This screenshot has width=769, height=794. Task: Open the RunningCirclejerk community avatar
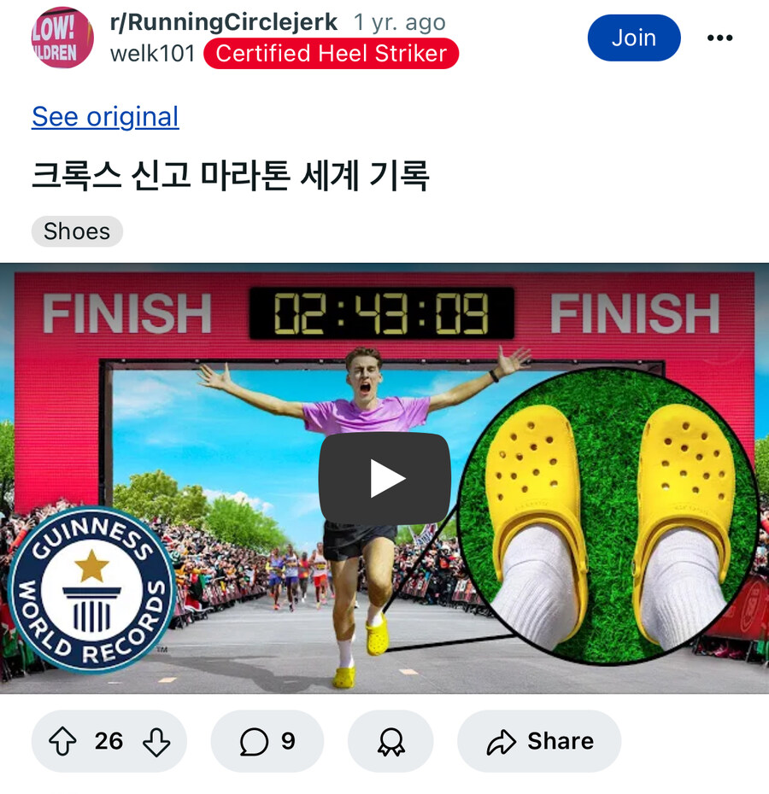coord(62,38)
